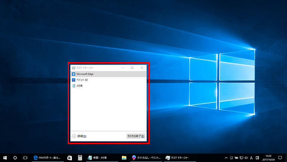Viewport: 287px width, 162px height.
Task: Click the Cortana circle icon
Action: coord(15,157)
